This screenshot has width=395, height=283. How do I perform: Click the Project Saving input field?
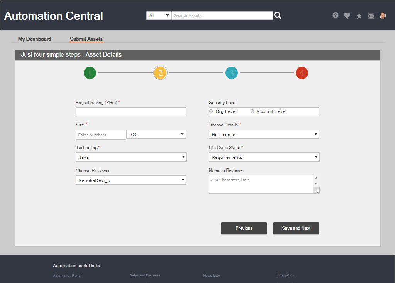click(131, 112)
